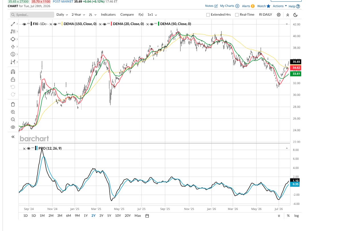Click the Compare button
Image resolution: width=345 pixels, height=231 pixels.
[x=127, y=15]
